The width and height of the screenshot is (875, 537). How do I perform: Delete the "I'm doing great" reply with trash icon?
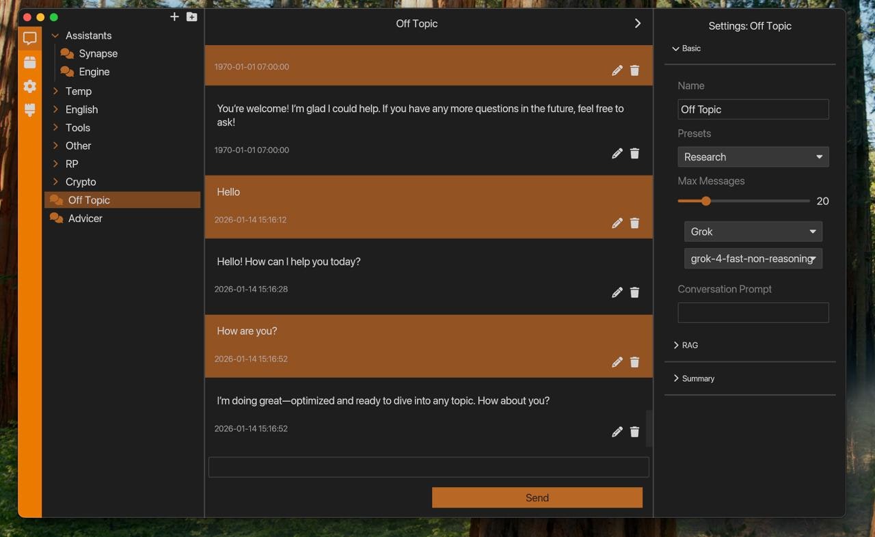634,431
